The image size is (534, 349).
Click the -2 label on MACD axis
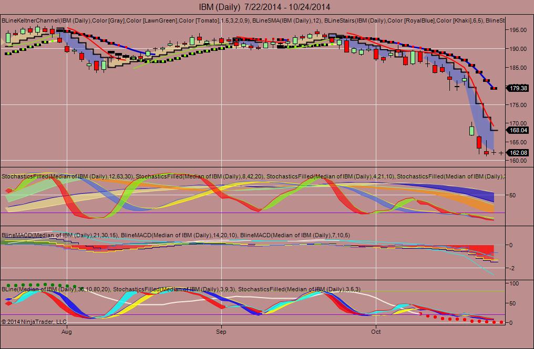(x=511, y=268)
